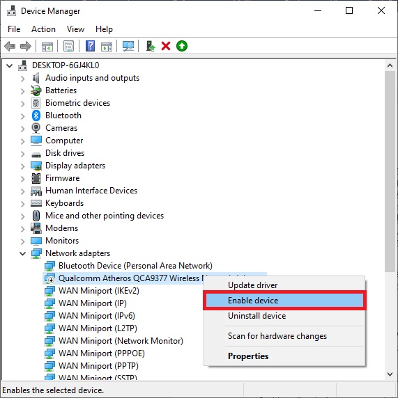
Task: Select Bluetooth Device (Personal Area Network)
Action: 135,266
